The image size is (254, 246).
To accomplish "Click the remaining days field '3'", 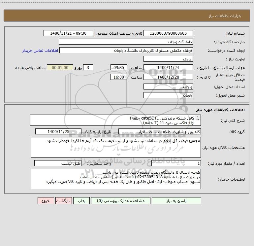I will [x=88, y=67].
